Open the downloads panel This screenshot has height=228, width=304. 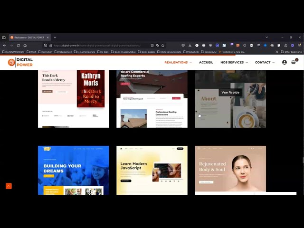pyautogui.click(x=190, y=46)
